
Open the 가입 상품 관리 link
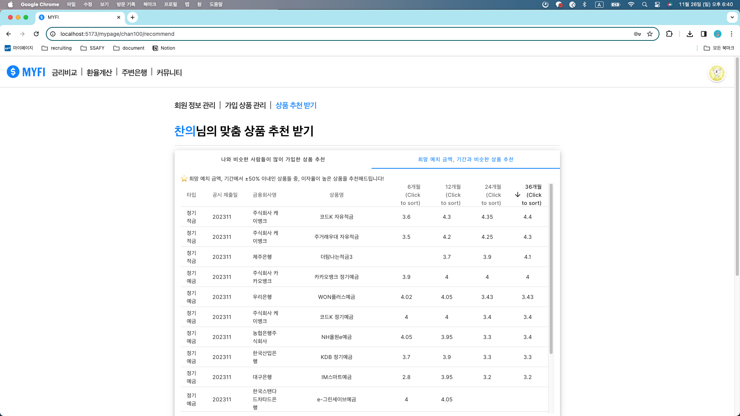click(246, 105)
